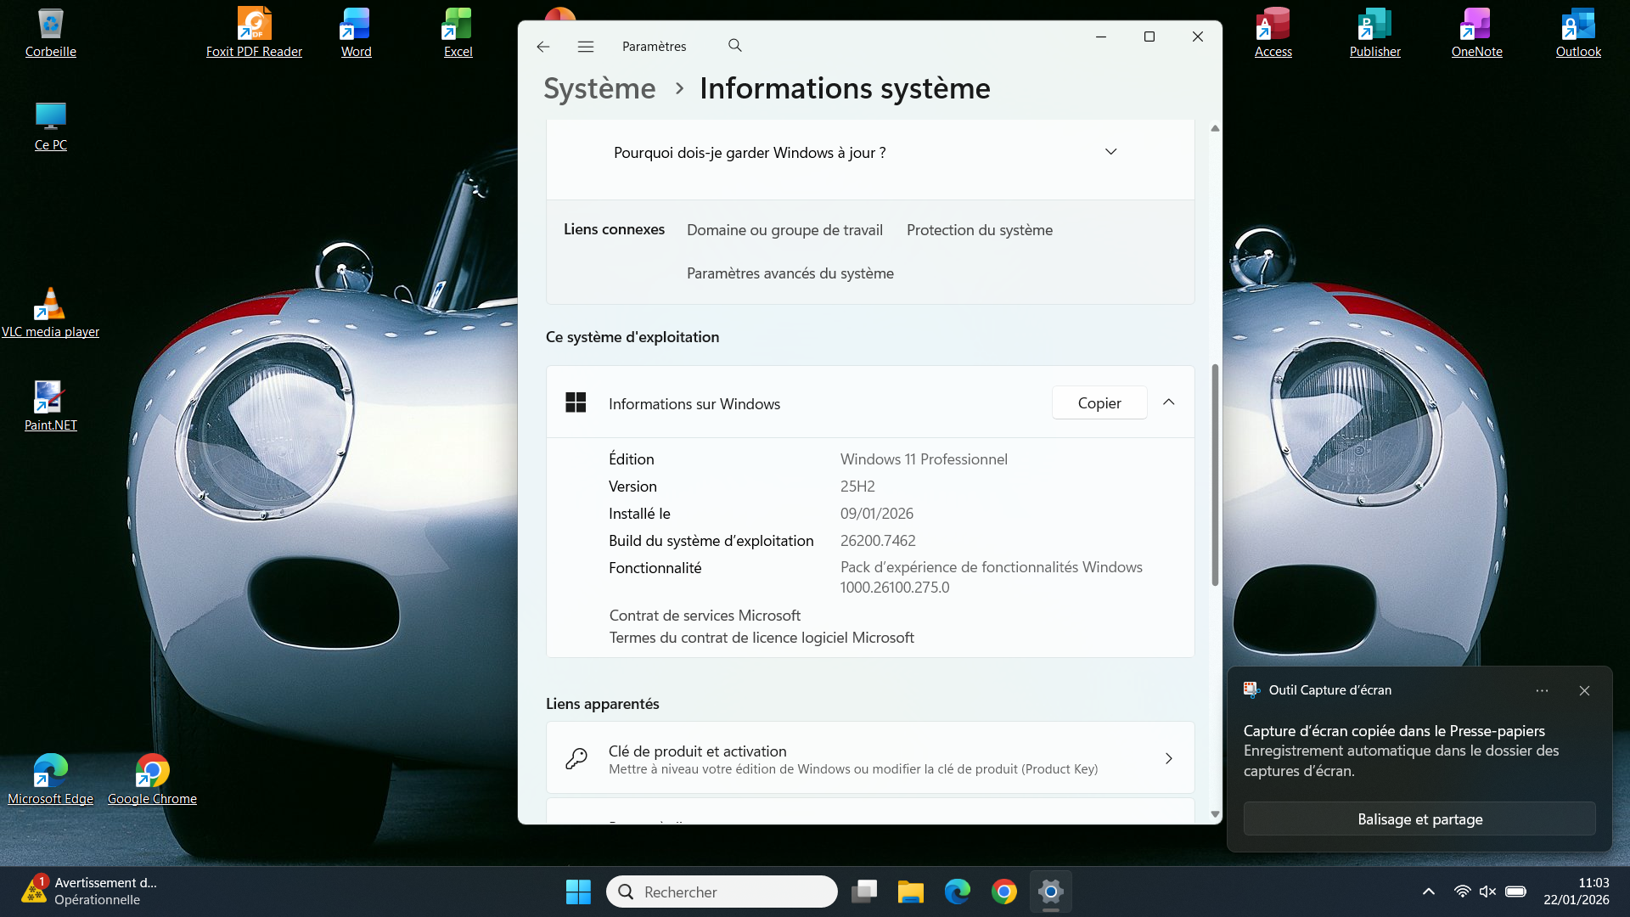Screen dimensions: 1630x917
Task: Open the taskbar clock and date
Action: point(1577,892)
